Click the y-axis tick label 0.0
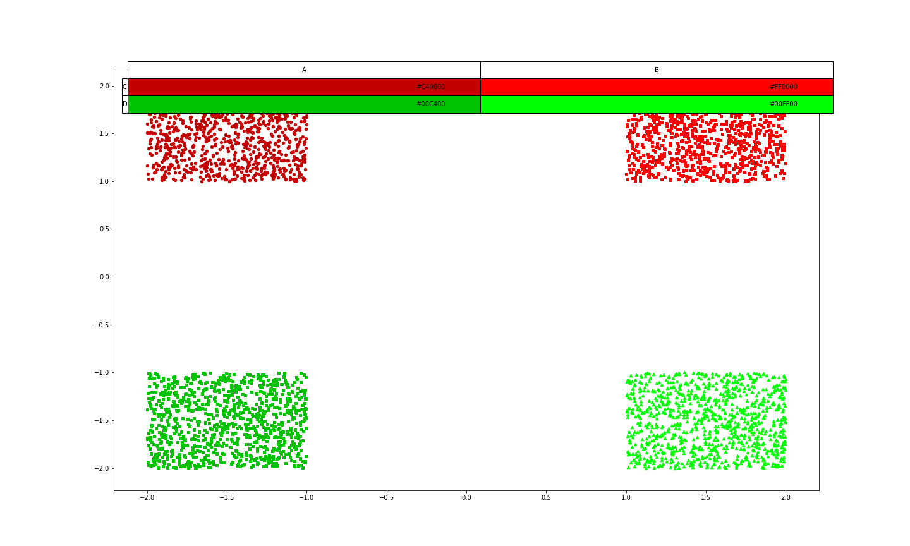This screenshot has height=546, width=910. (x=104, y=277)
